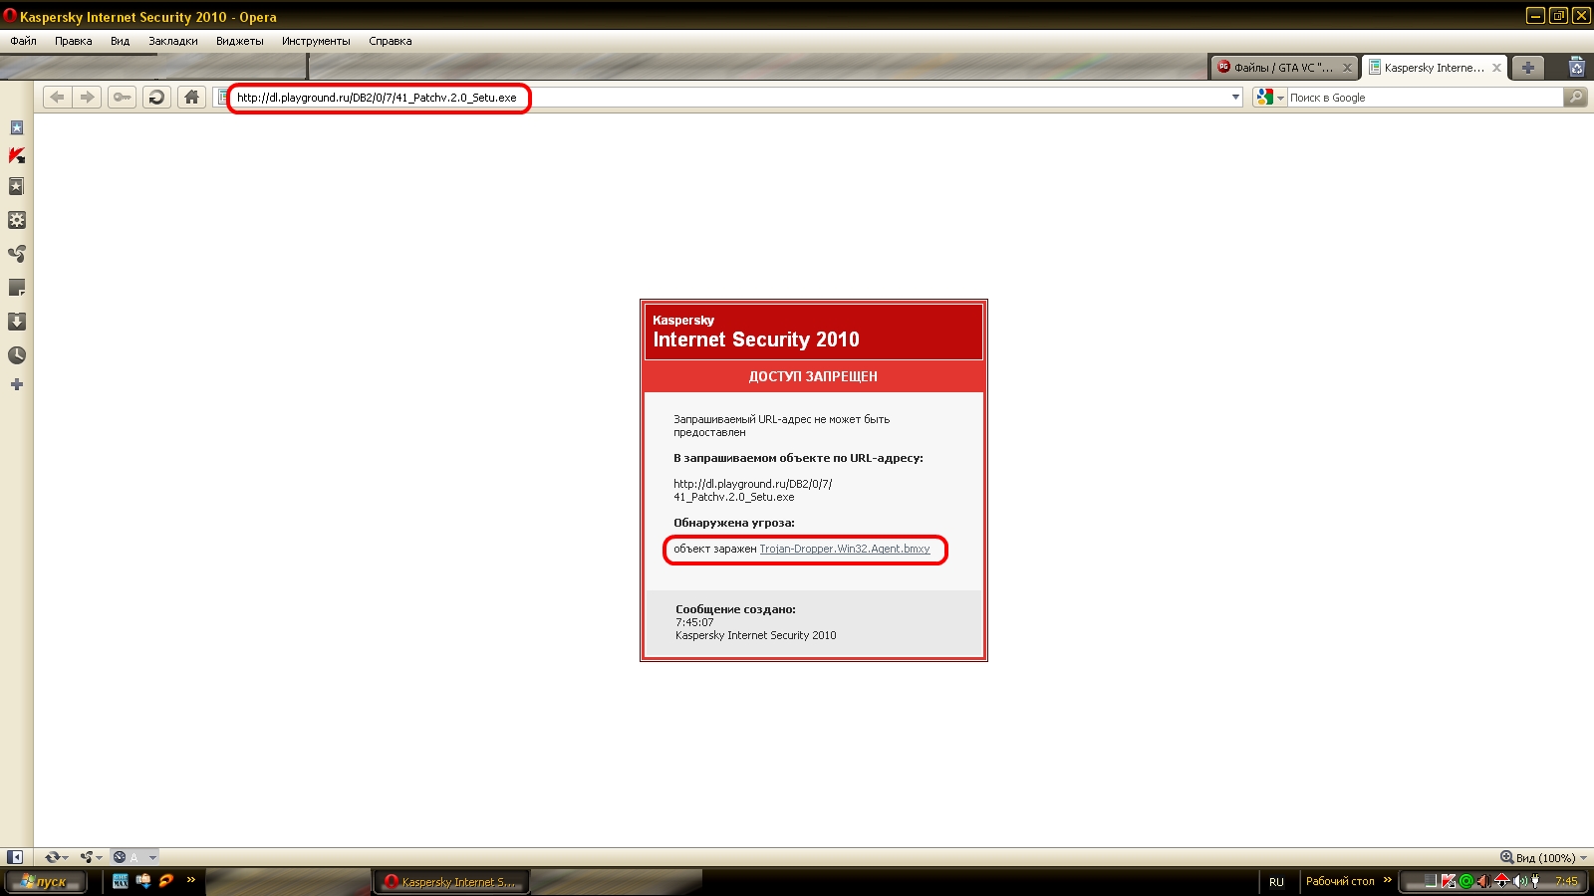
Task: Click the green circular tray icon
Action: coord(1465,881)
